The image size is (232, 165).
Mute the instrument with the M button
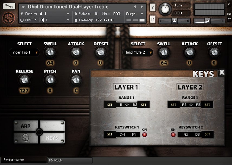[x=152, y=19]
